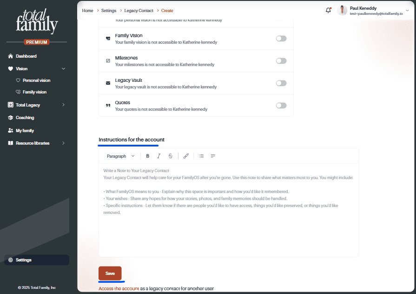Click the notification bell icon
This screenshot has width=416, height=294.
pos(328,10)
